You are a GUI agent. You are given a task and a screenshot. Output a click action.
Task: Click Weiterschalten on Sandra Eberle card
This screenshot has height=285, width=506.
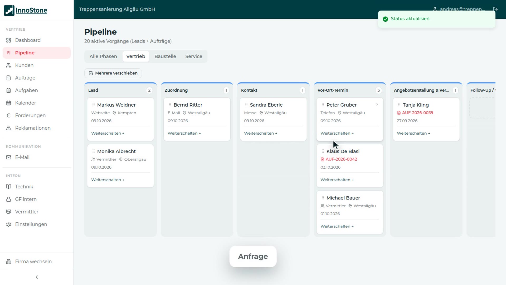click(x=261, y=133)
